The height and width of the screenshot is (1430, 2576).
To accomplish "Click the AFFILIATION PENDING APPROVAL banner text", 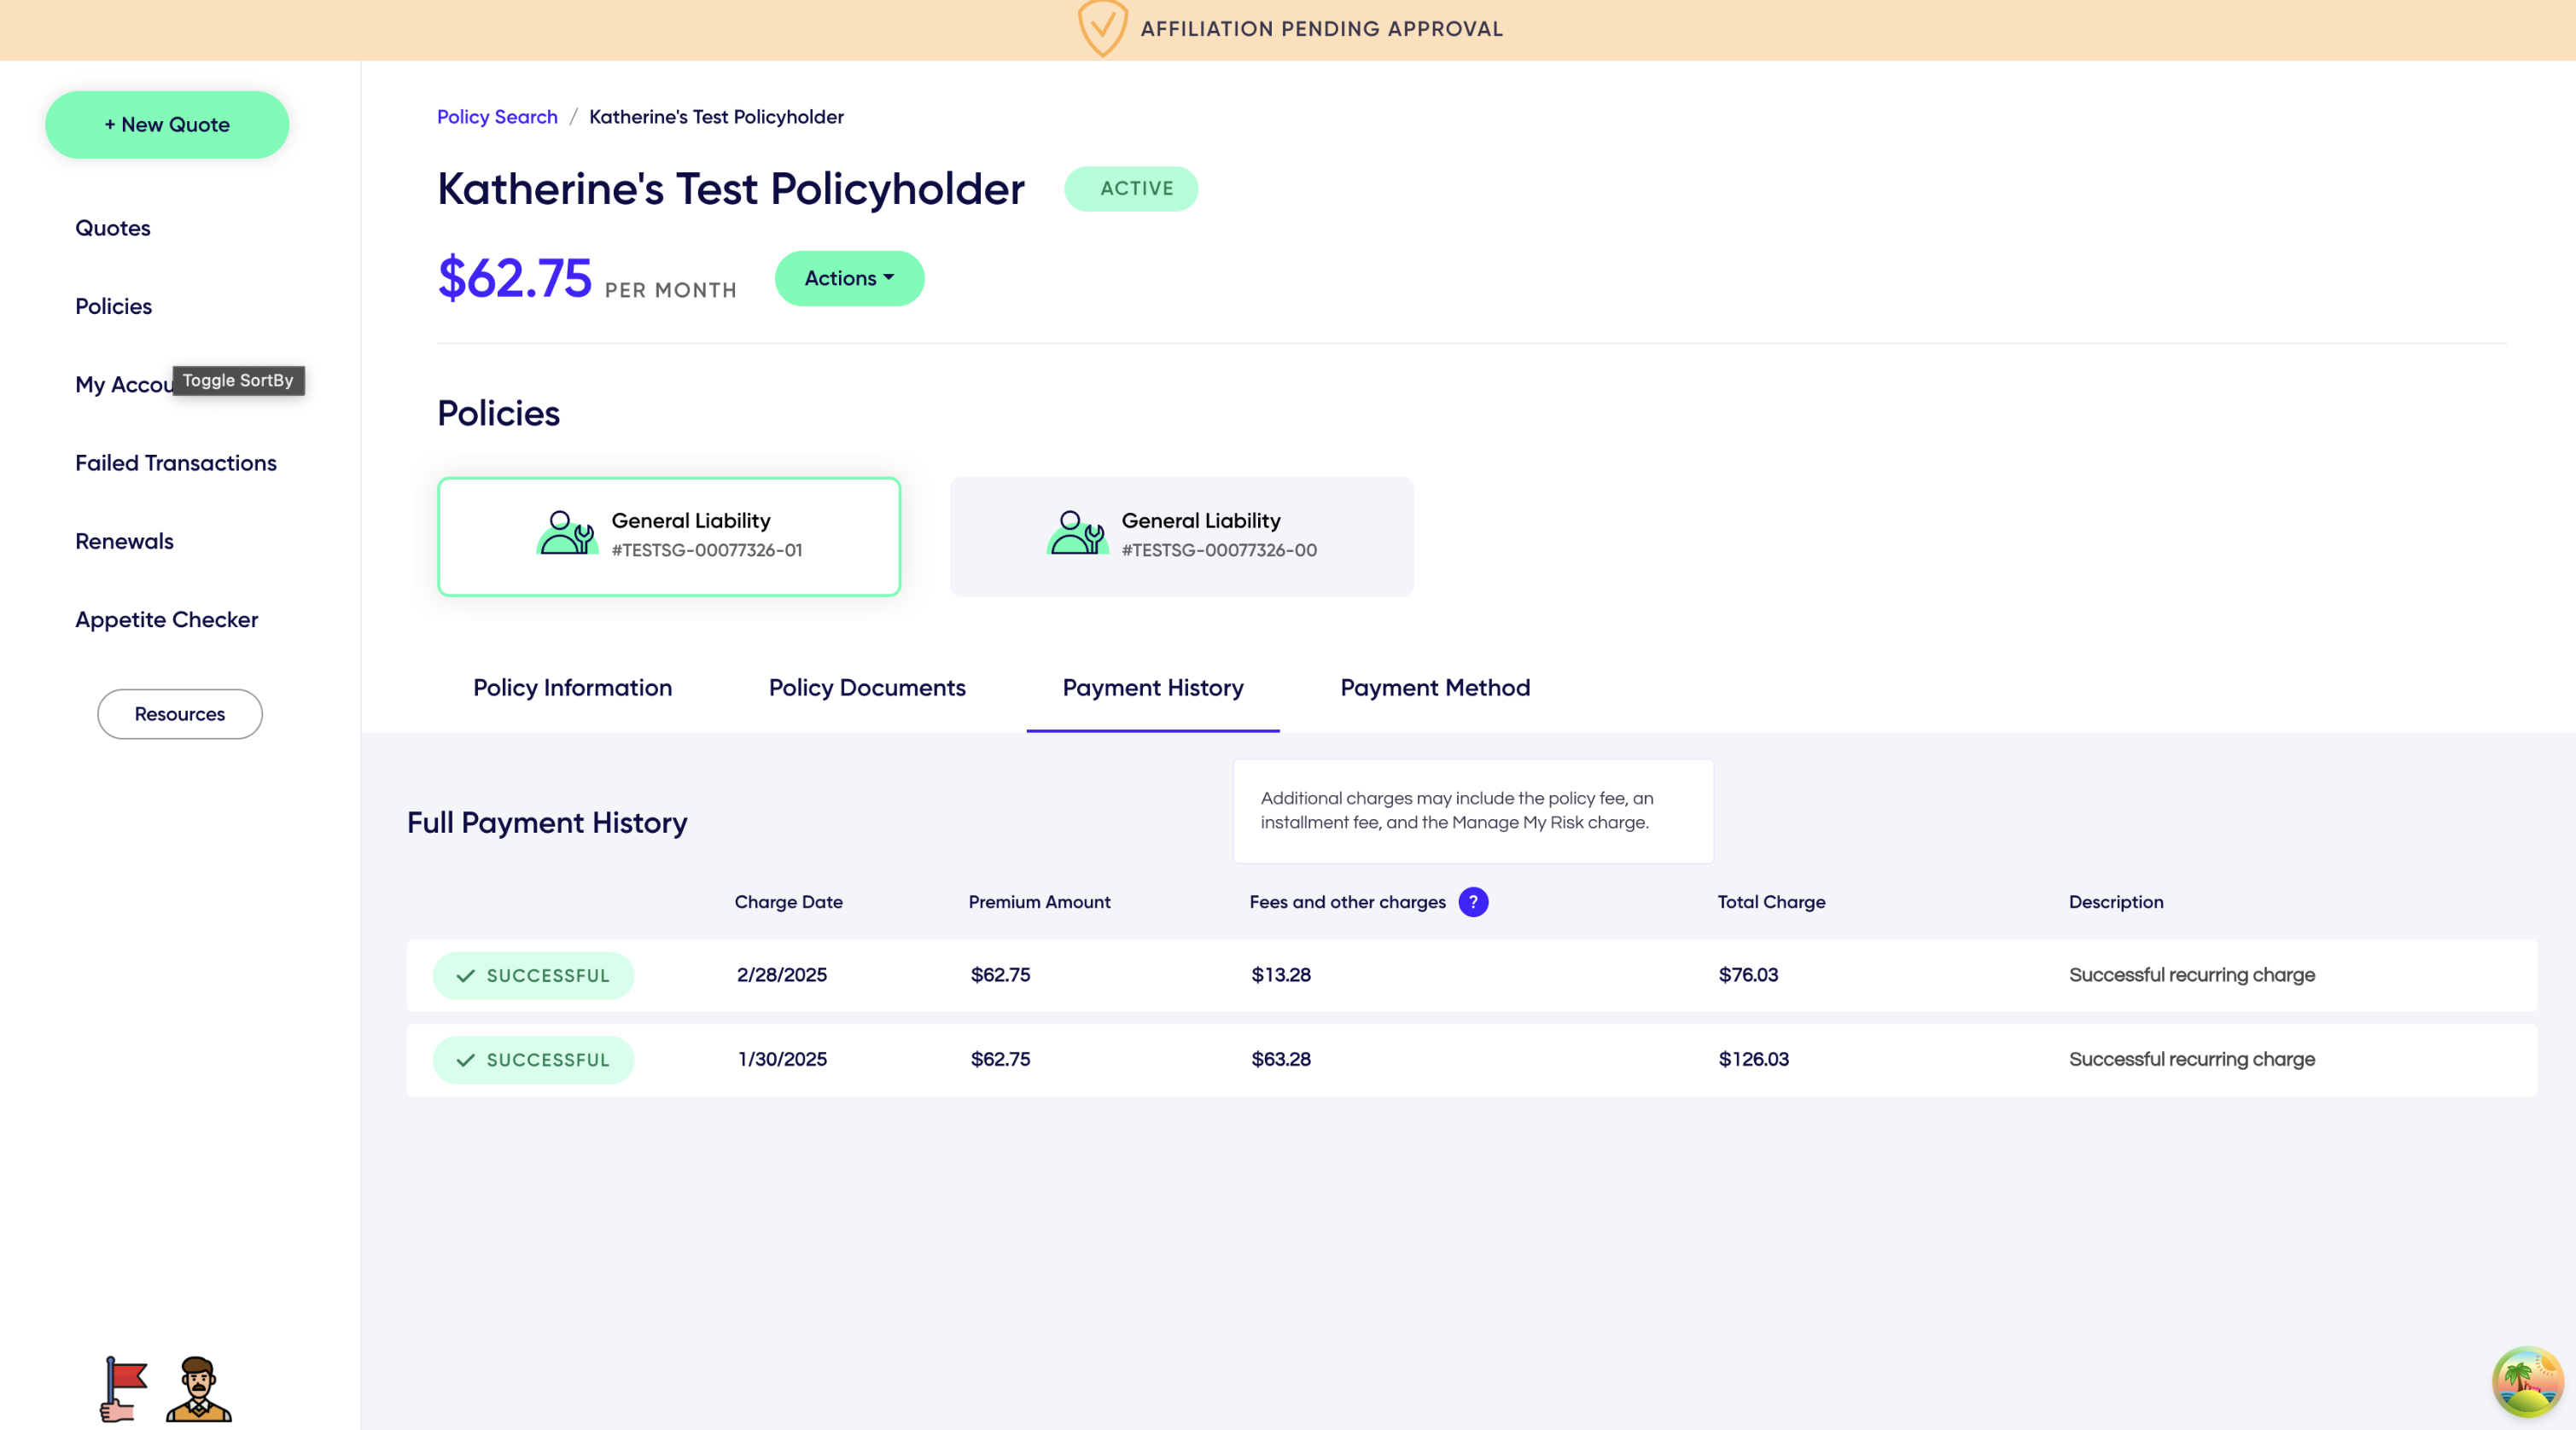I will pos(1321,29).
